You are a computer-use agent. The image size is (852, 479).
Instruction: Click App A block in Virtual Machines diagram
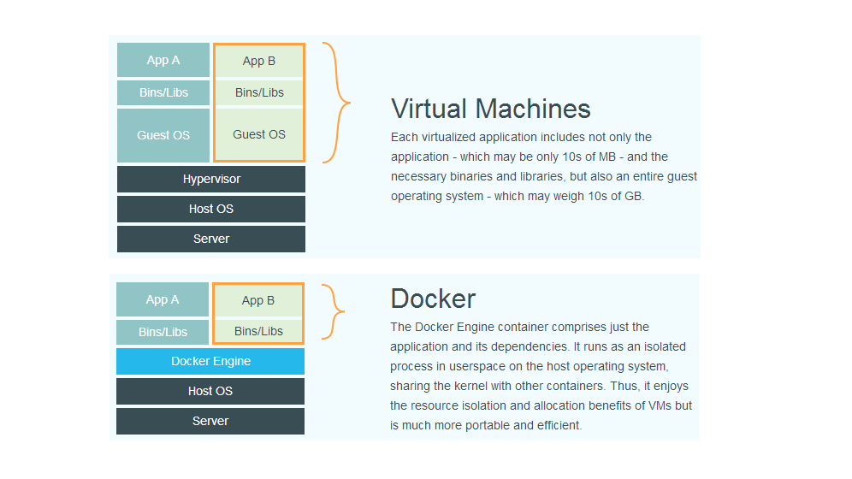coord(163,60)
